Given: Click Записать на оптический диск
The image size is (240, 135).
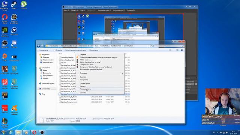Looking at the screenshot, I should 75,50.
